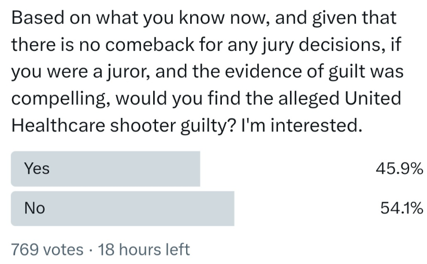Click the Yes label text

[37, 169]
